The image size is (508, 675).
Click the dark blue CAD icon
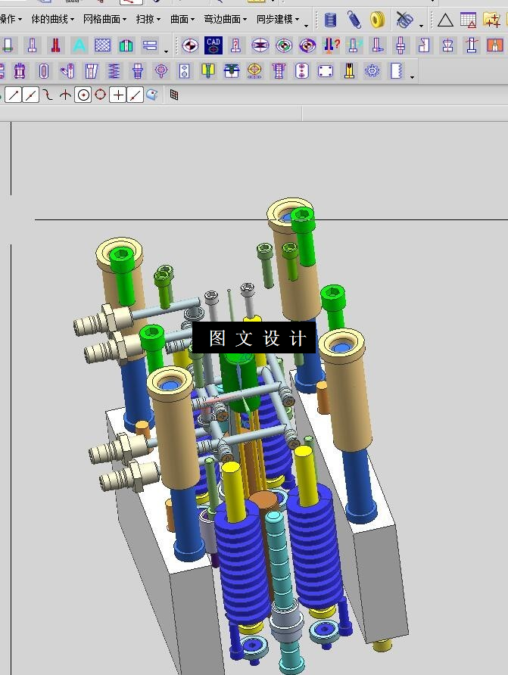coord(213,45)
